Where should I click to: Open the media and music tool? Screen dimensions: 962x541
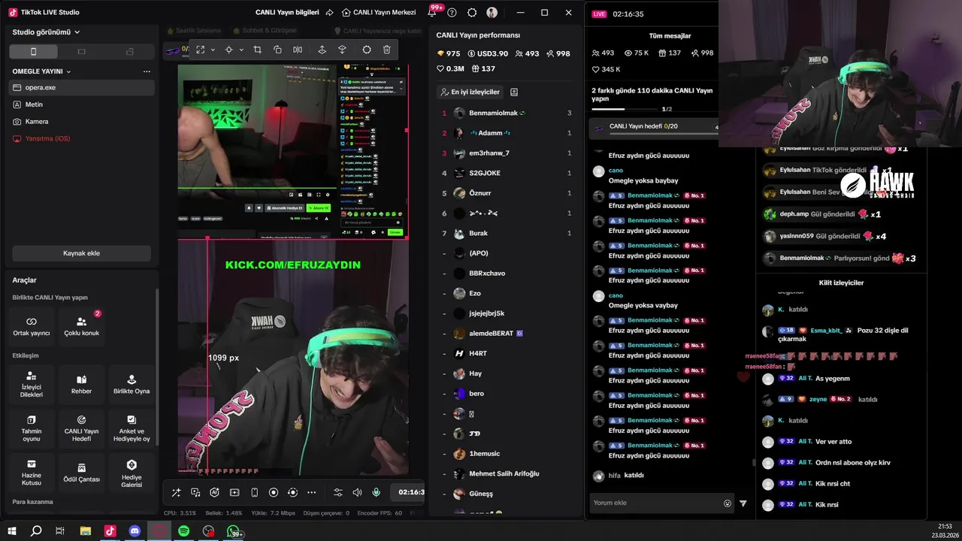(195, 492)
